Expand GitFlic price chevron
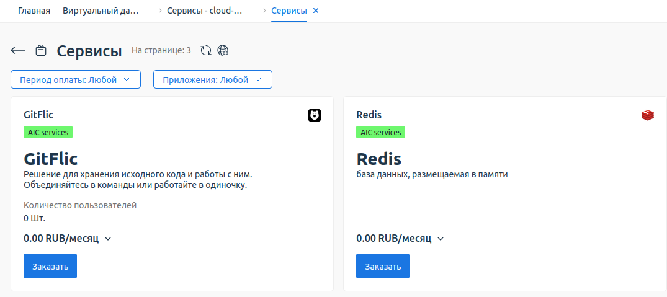Viewport: 667px width, 297px height. click(x=108, y=239)
